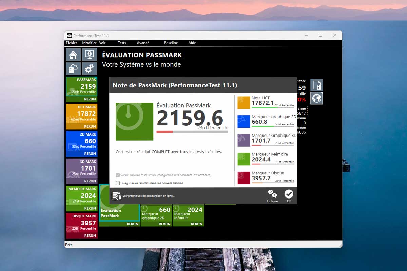This screenshot has height=271, width=407.
Task: Open the system information monitor icon
Action: (x=90, y=55)
